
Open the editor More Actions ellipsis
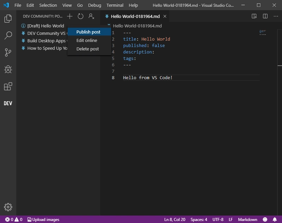click(x=276, y=16)
